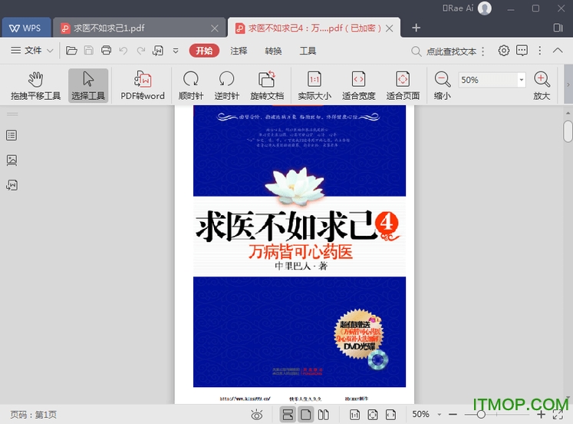Activate the selection arrow tool
This screenshot has height=424, width=573.
[x=88, y=85]
